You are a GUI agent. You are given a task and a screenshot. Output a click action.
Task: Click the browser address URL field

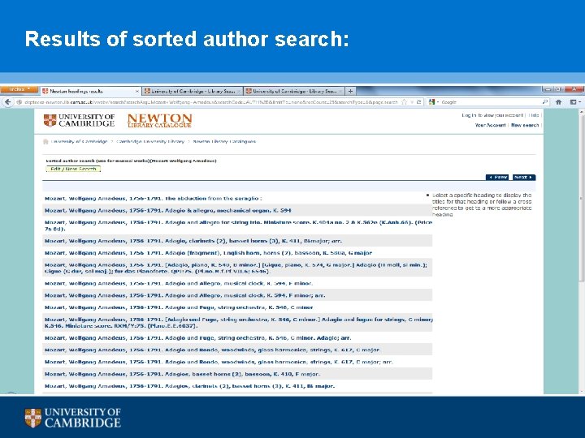pos(210,102)
